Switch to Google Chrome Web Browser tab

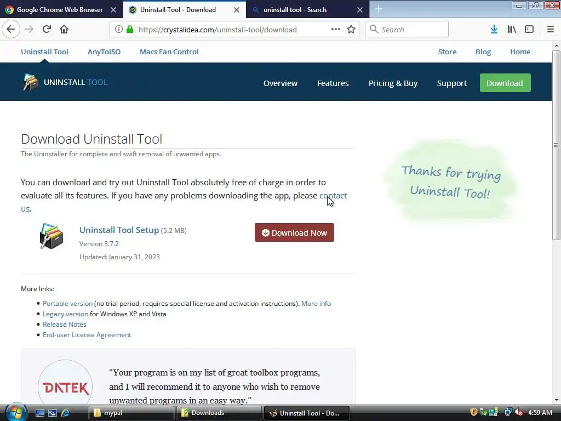pyautogui.click(x=60, y=10)
